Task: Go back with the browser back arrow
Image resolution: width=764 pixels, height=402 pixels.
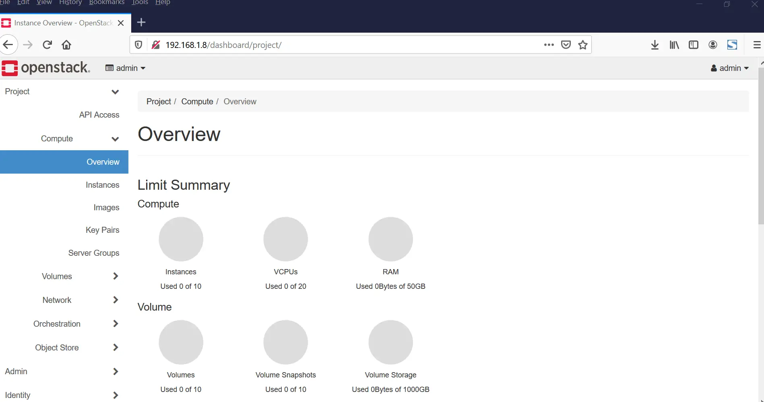Action: [8, 45]
